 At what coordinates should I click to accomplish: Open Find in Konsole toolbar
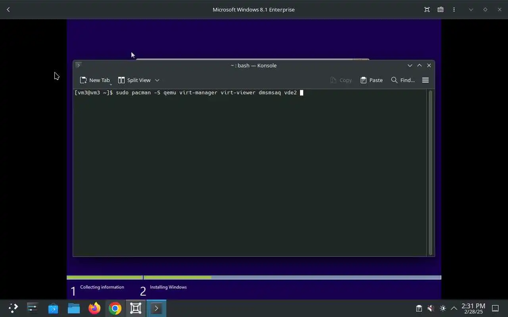click(403, 80)
